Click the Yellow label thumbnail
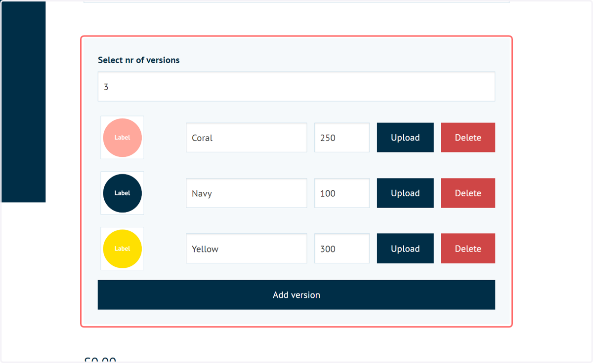 click(x=122, y=249)
